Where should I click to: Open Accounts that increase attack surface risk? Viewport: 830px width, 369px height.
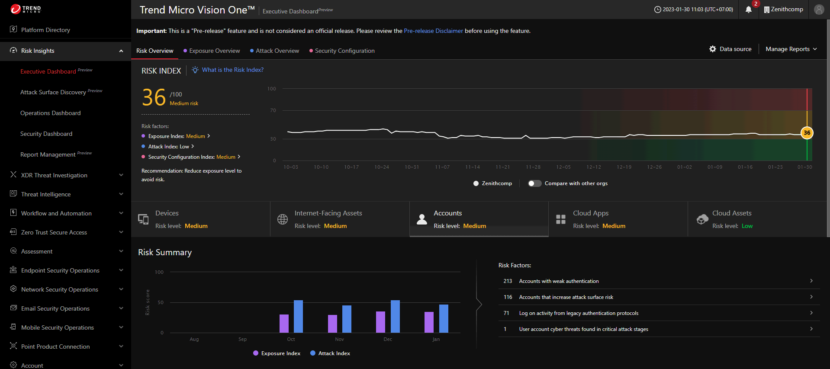(659, 297)
